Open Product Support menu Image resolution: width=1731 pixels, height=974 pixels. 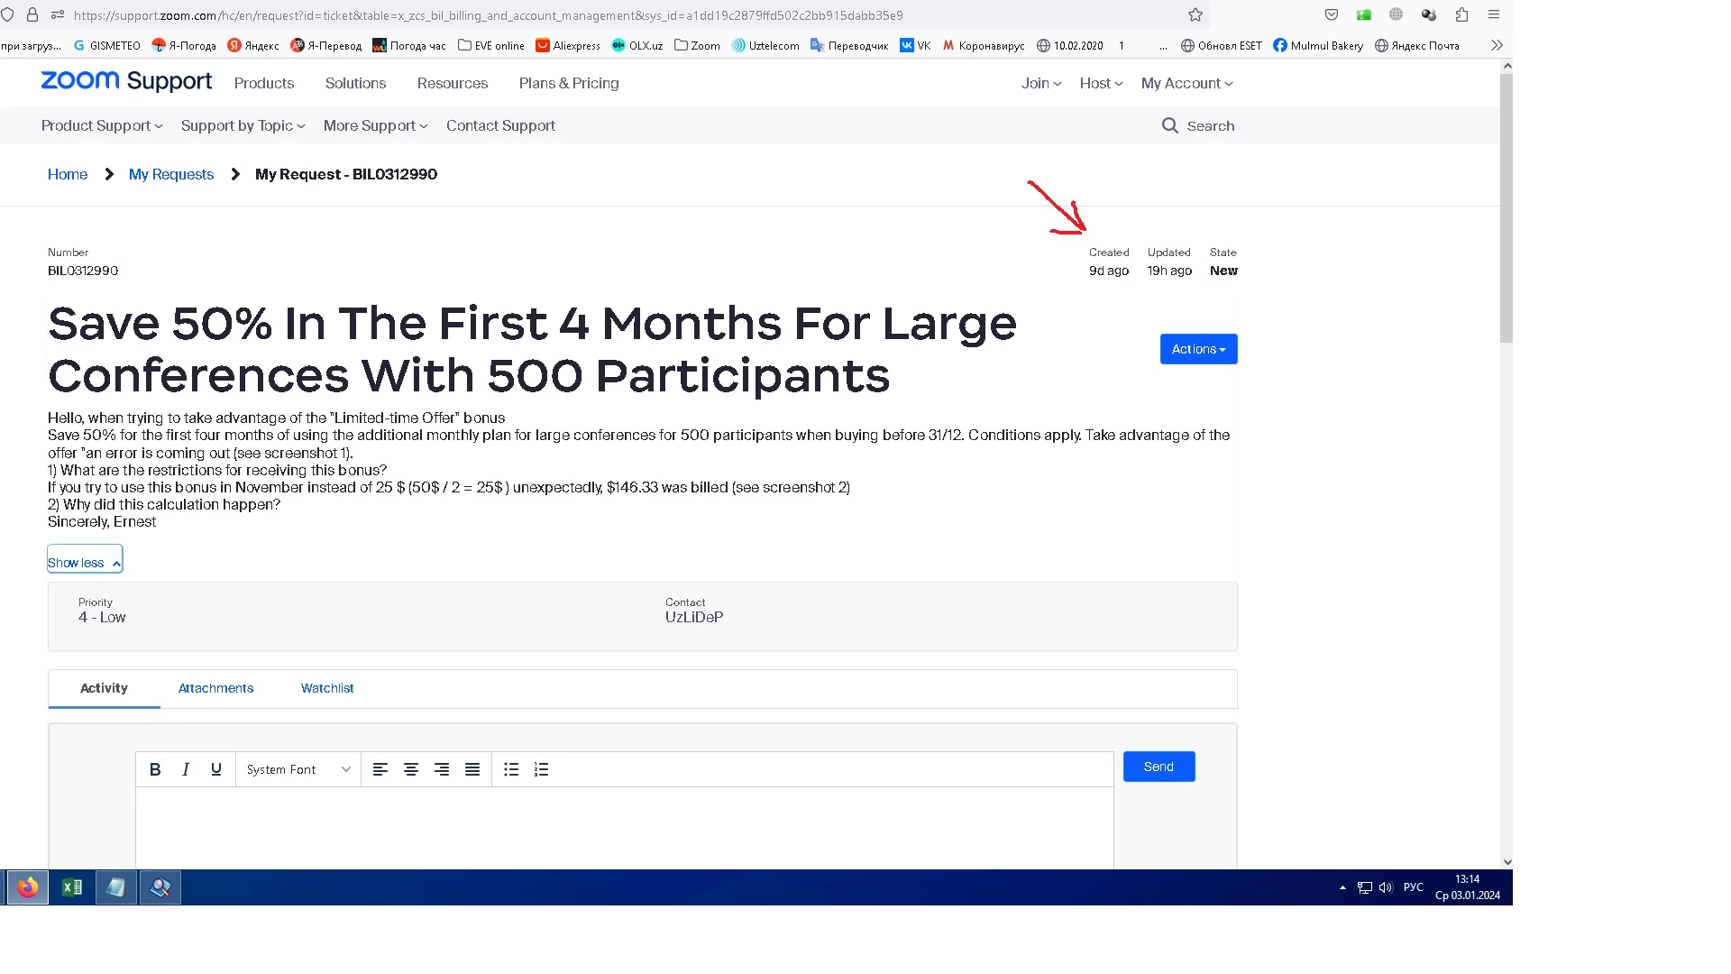pyautogui.click(x=102, y=126)
